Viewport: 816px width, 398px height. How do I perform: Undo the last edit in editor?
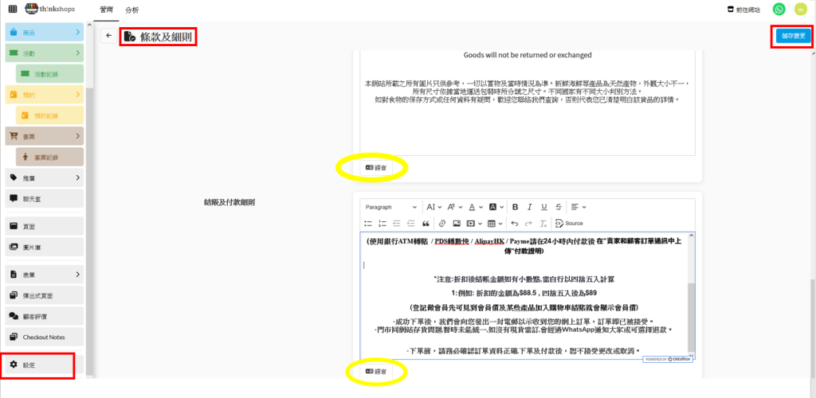(514, 223)
